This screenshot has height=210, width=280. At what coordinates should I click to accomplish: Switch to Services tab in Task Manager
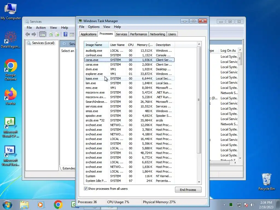click(121, 34)
